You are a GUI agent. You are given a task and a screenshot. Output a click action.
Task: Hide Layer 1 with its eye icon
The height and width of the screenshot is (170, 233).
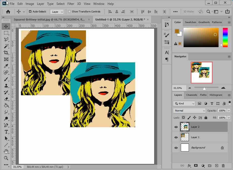(x=176, y=137)
